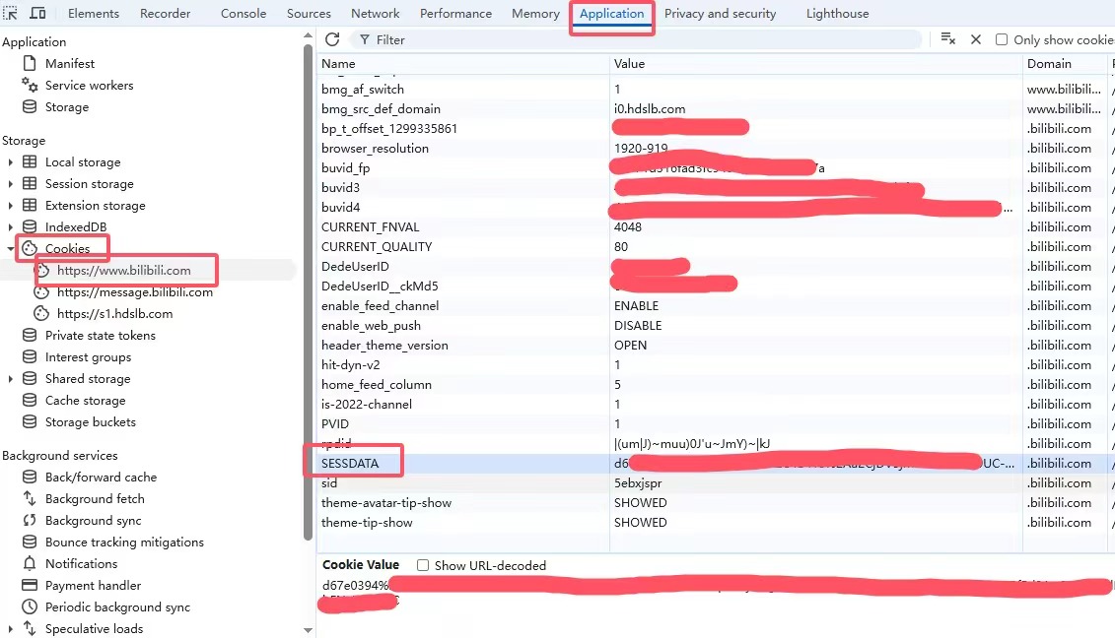Image resolution: width=1115 pixels, height=638 pixels.
Task: Click the clear all cookies icon
Action: [x=947, y=39]
